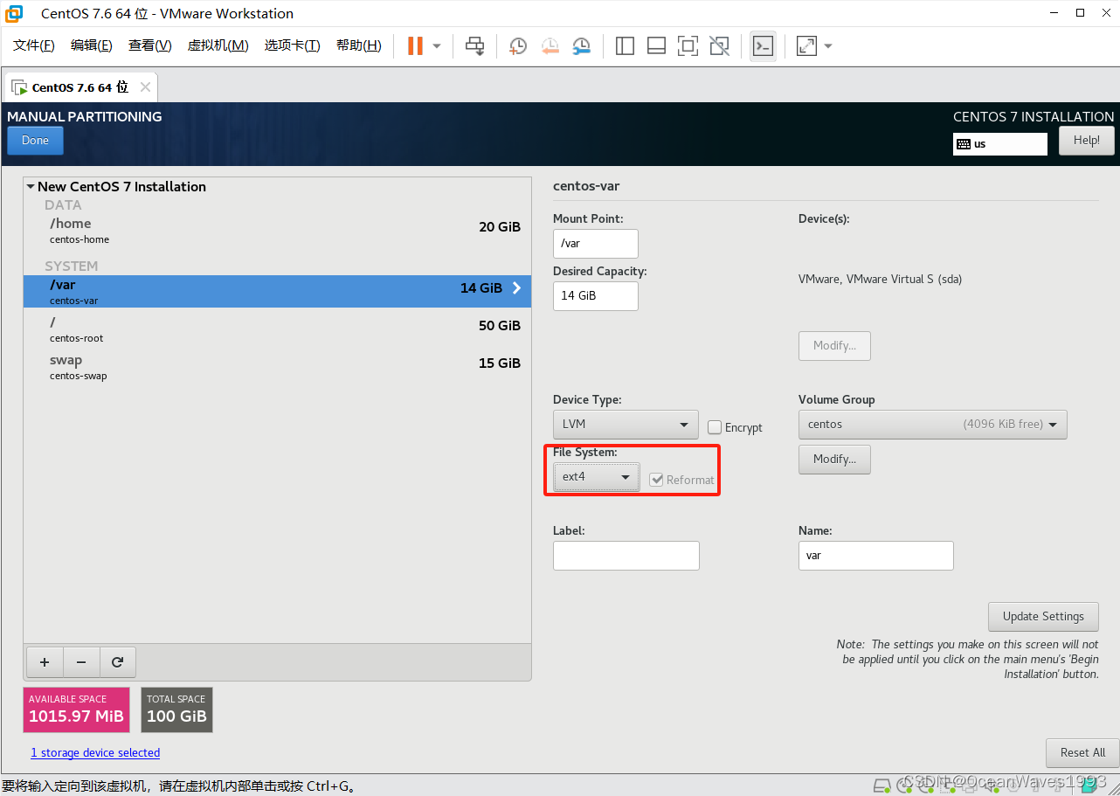This screenshot has width=1120, height=796.
Task: Click the blue Done button
Action: coord(35,141)
